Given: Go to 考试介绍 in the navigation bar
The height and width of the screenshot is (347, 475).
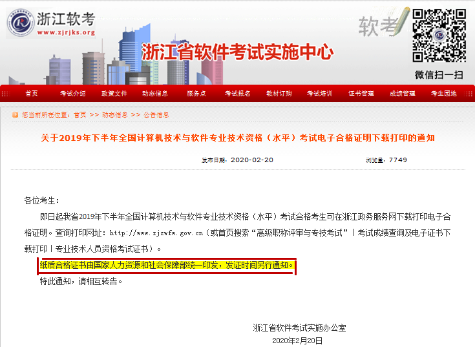Looking at the screenshot, I should [x=72, y=94].
